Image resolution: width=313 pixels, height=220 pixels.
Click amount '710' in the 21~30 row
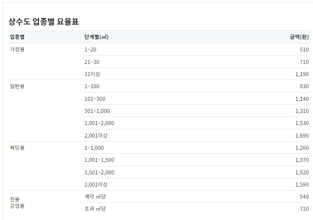click(304, 62)
